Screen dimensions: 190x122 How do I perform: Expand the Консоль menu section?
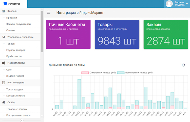[x=20, y=11]
